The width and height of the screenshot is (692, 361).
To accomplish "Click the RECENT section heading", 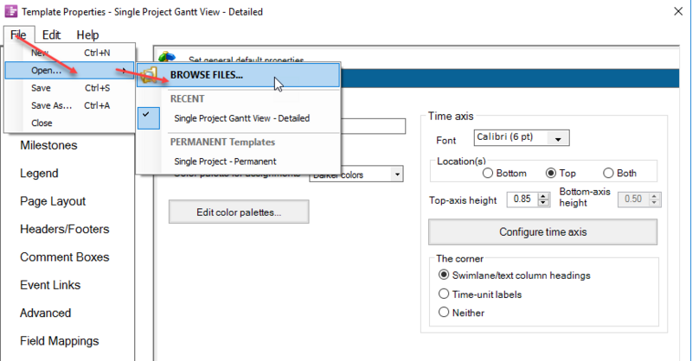I will tap(188, 98).
